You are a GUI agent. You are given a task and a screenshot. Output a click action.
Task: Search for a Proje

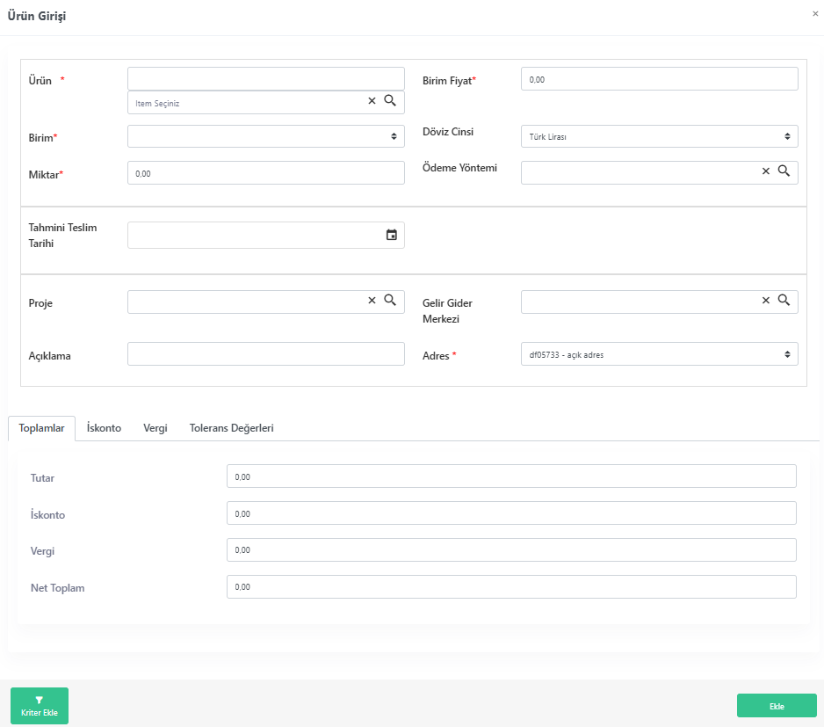click(390, 300)
